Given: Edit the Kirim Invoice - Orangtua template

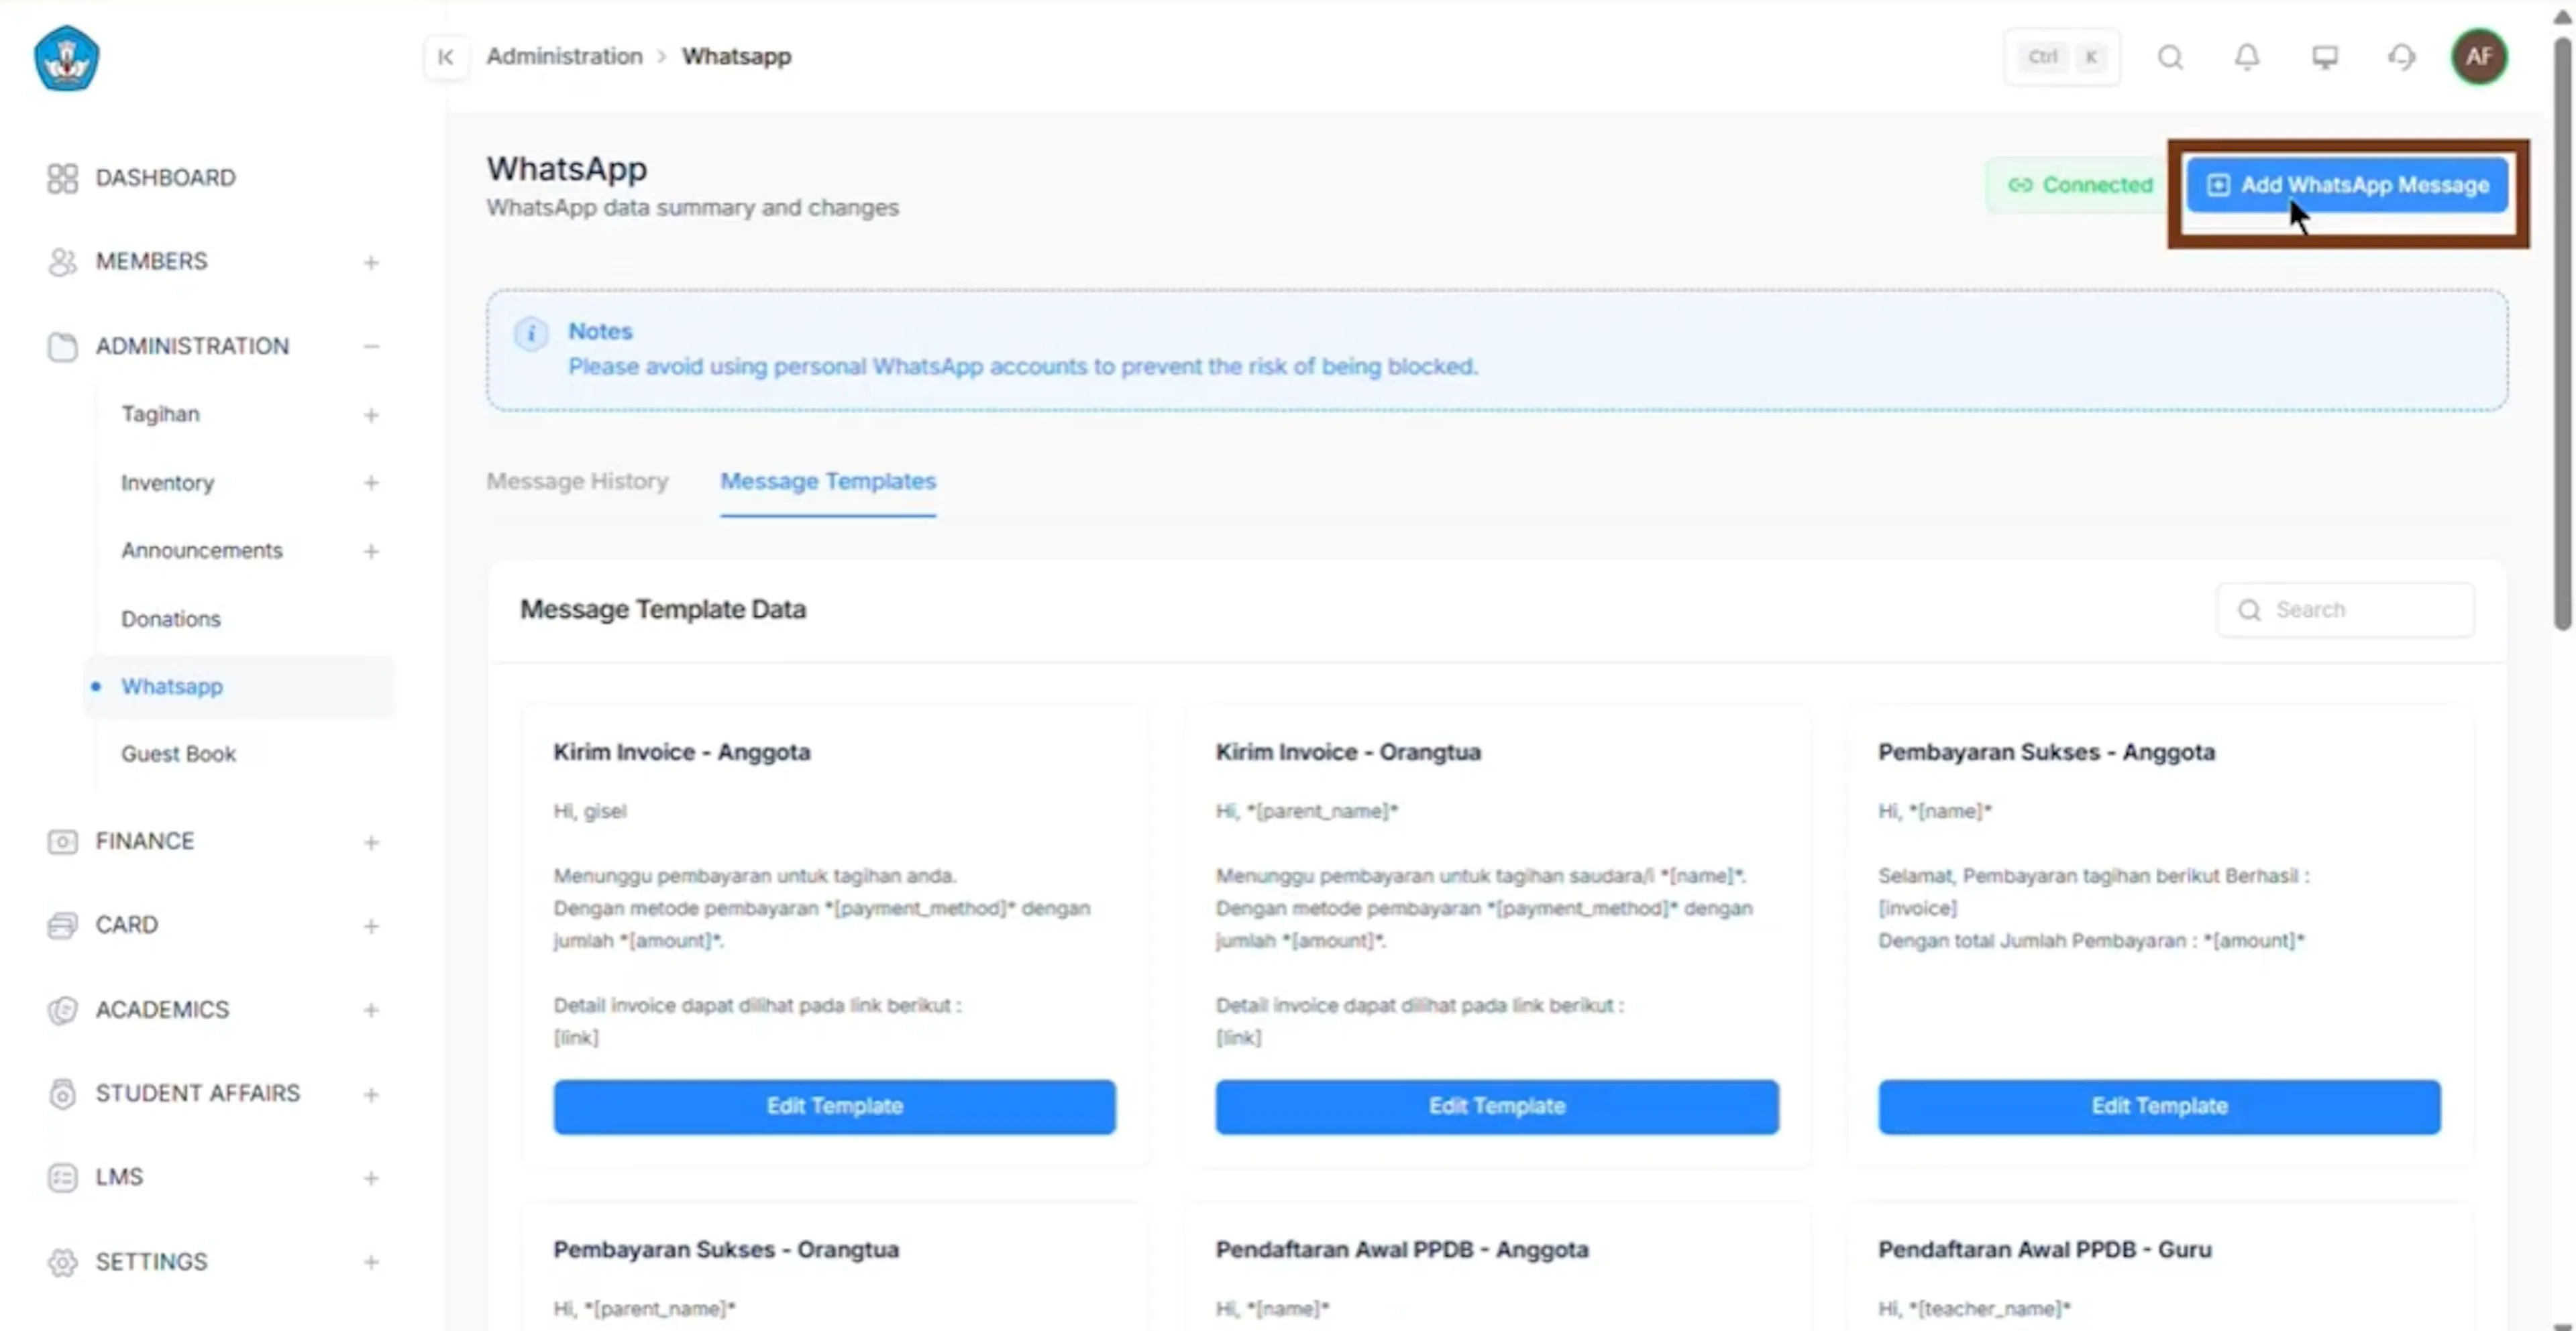Looking at the screenshot, I should (x=1497, y=1106).
